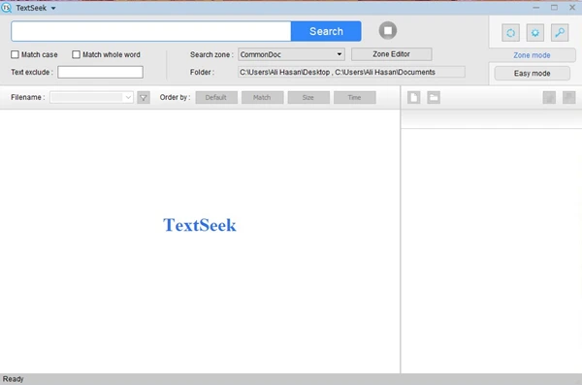Click the Text exclude input field

coord(100,72)
